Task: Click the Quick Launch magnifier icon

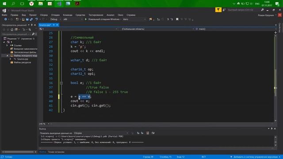Action: click(x=262, y=10)
